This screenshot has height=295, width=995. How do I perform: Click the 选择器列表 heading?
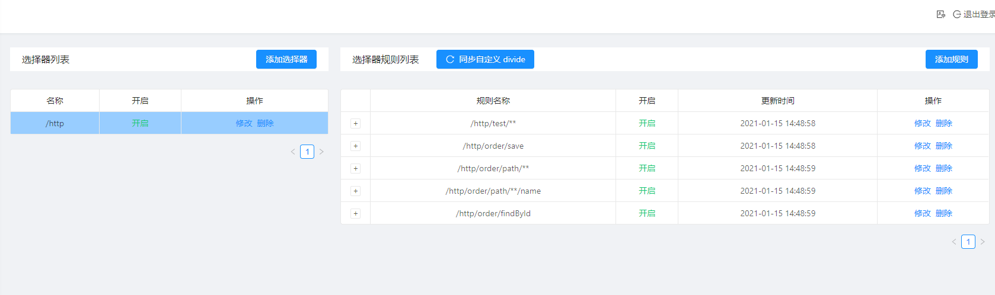46,59
